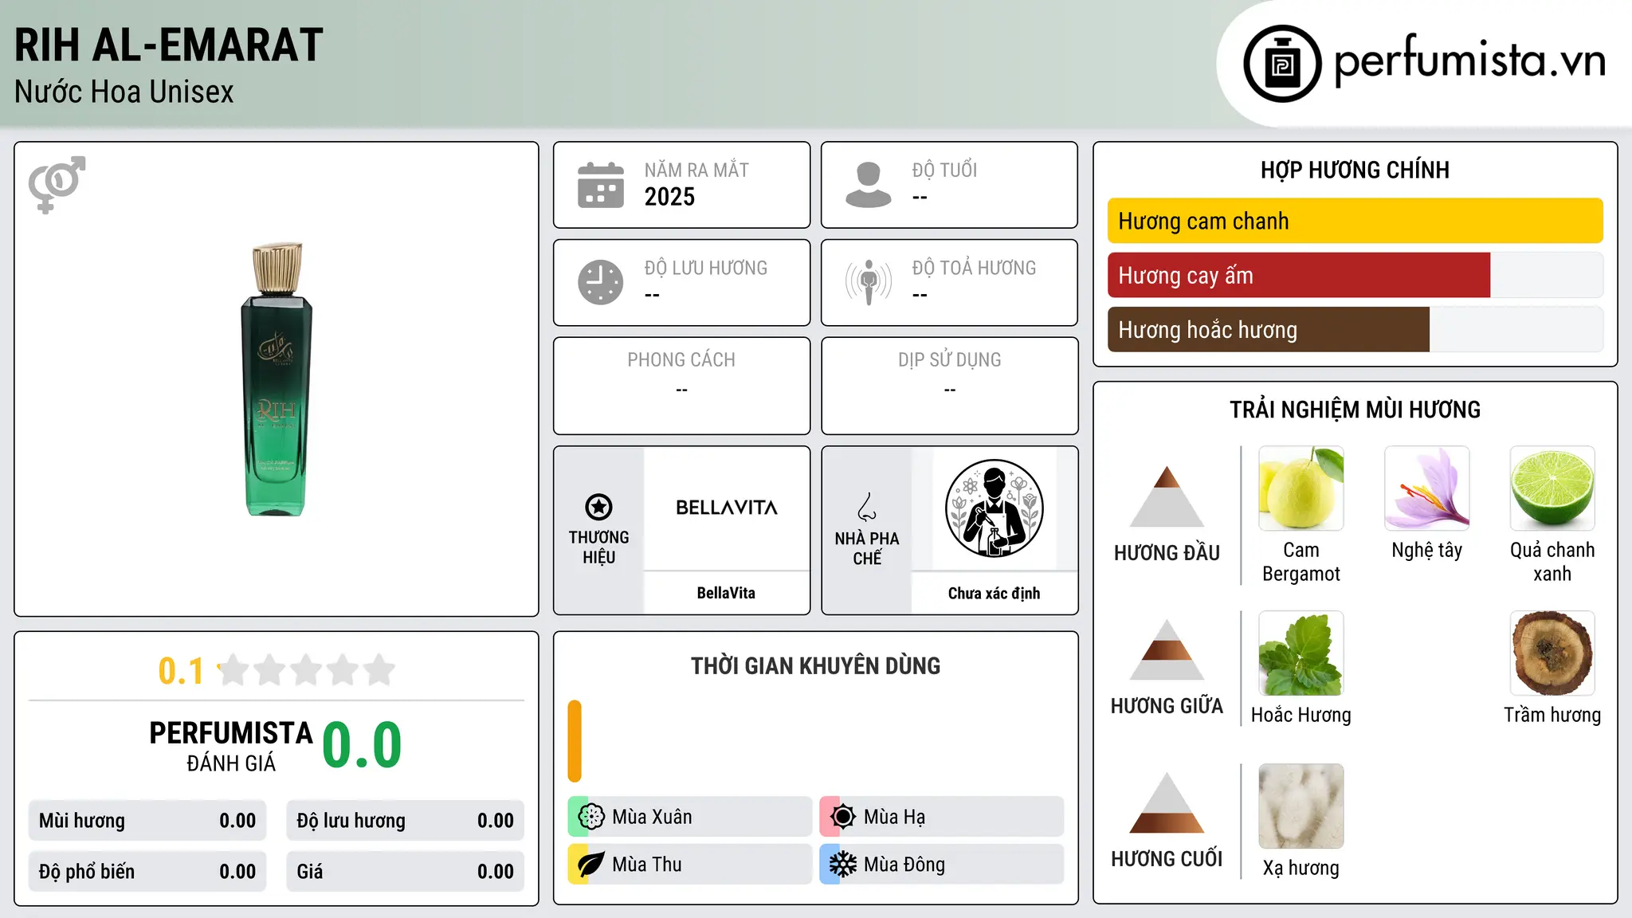1632x918 pixels.
Task: Click the Hương cuối pyramid icon
Action: click(1167, 802)
